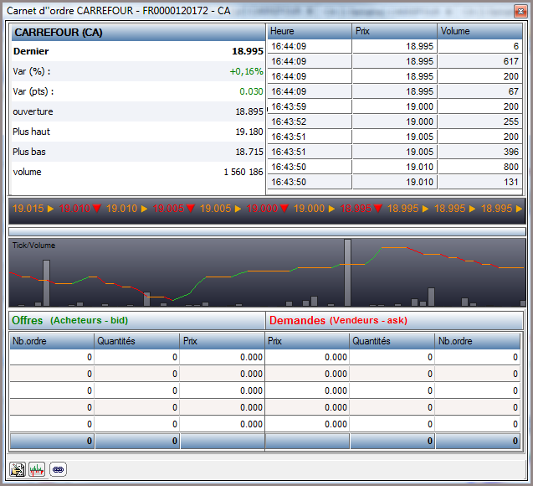Click the chain link icon
Screen dimensions: 533x486
58,470
